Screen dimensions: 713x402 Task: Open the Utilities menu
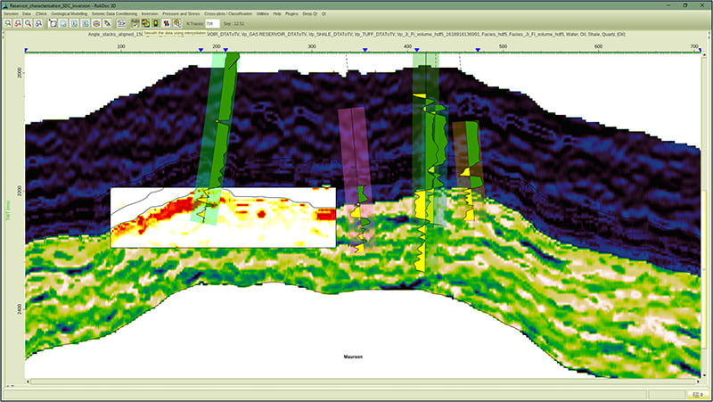(x=261, y=14)
